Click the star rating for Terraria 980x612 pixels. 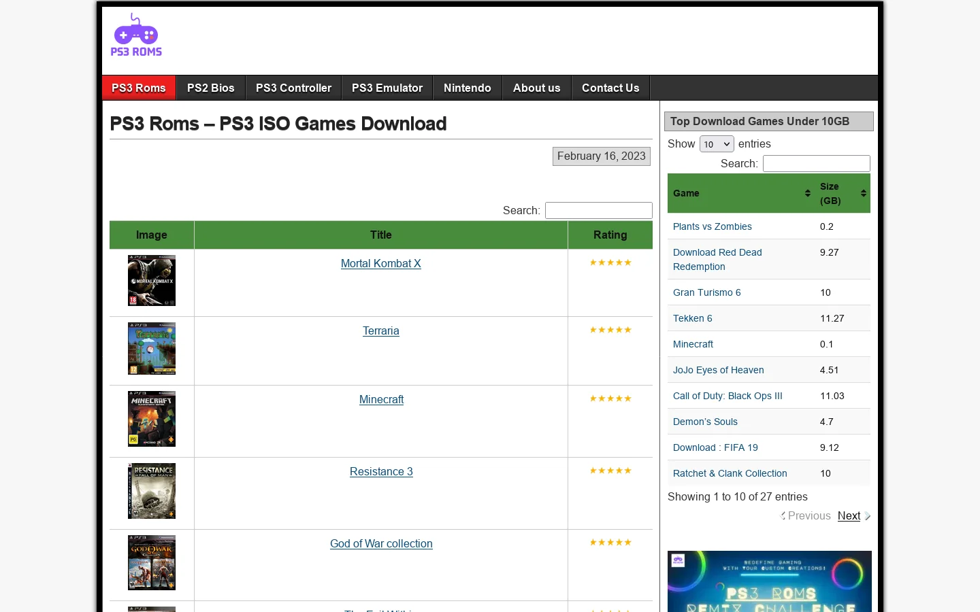(x=610, y=330)
